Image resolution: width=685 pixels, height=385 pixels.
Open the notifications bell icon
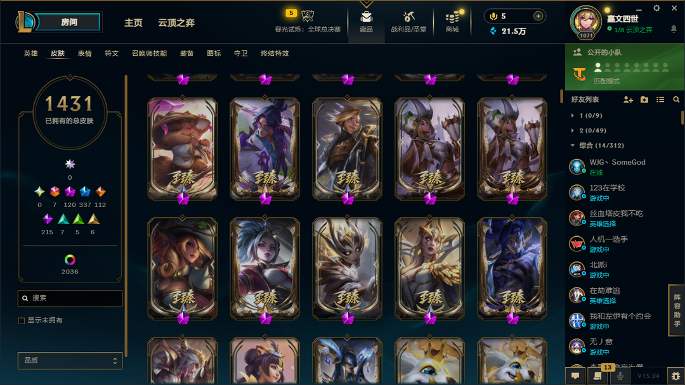click(674, 28)
